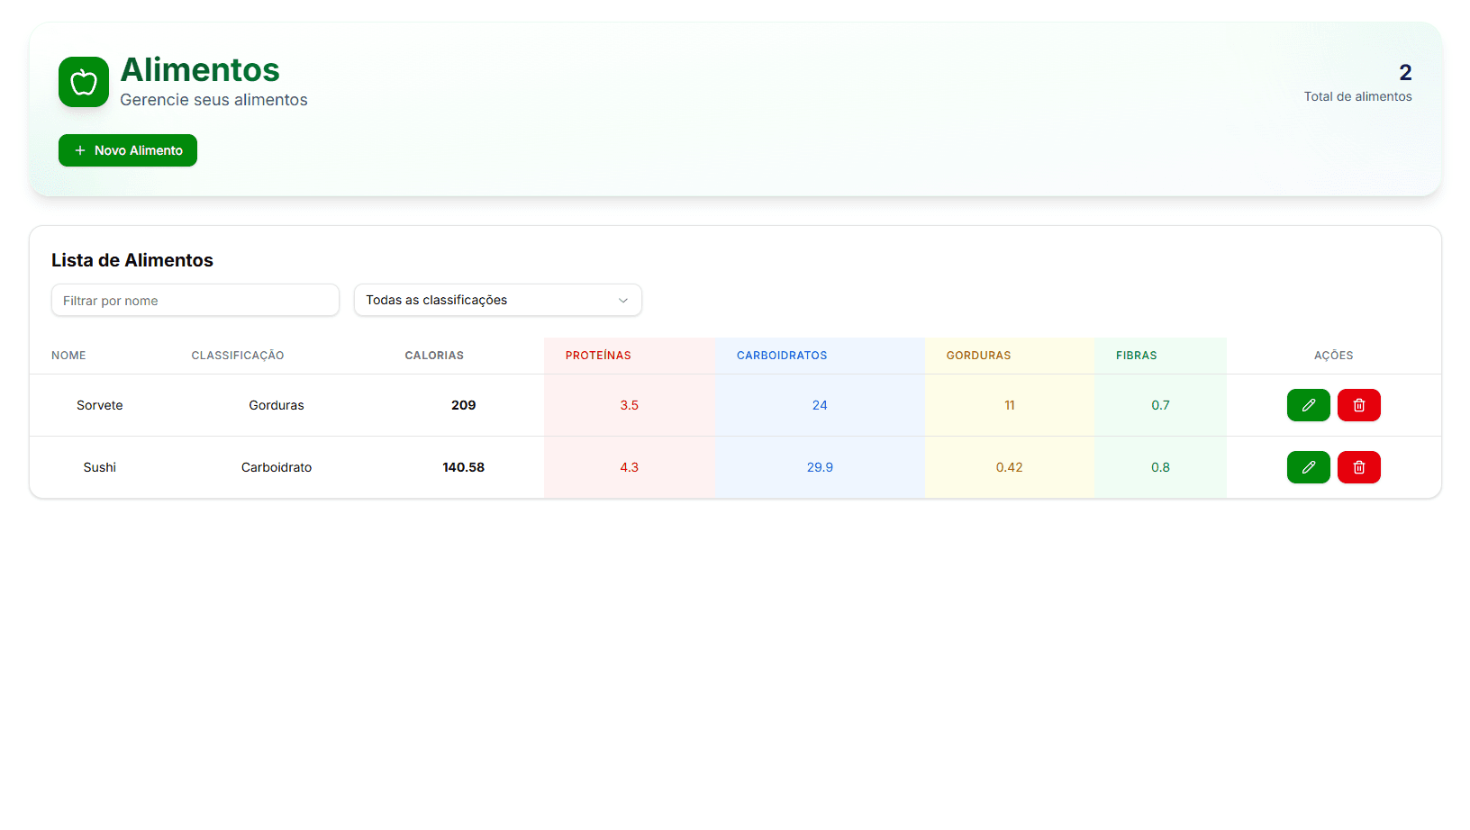Click the Lista de Alimentos heading
Screen dimensions: 1470x830
click(x=132, y=260)
